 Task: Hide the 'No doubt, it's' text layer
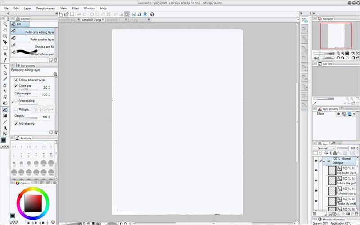316,171
